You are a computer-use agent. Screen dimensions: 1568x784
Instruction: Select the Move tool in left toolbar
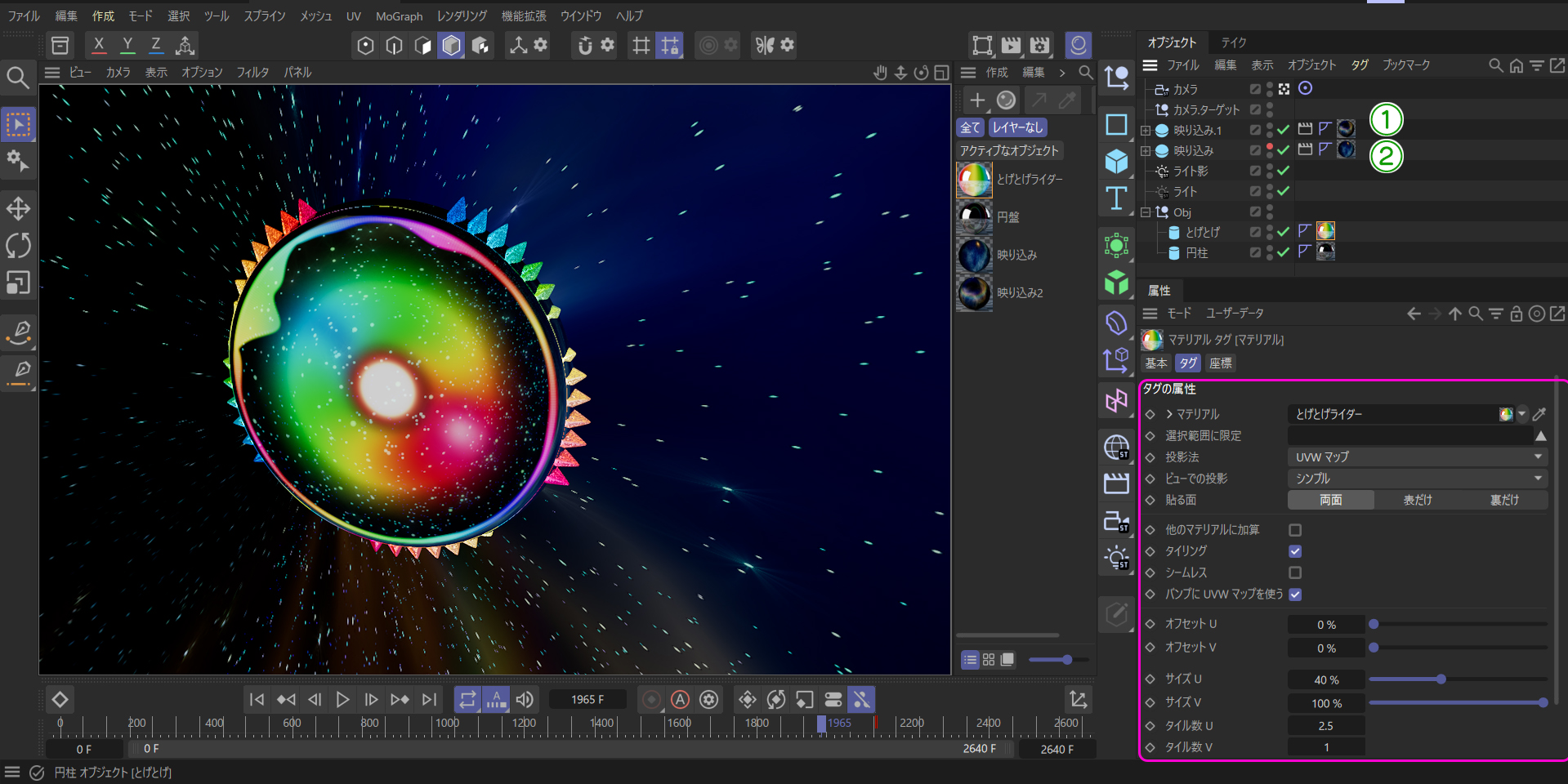click(18, 208)
